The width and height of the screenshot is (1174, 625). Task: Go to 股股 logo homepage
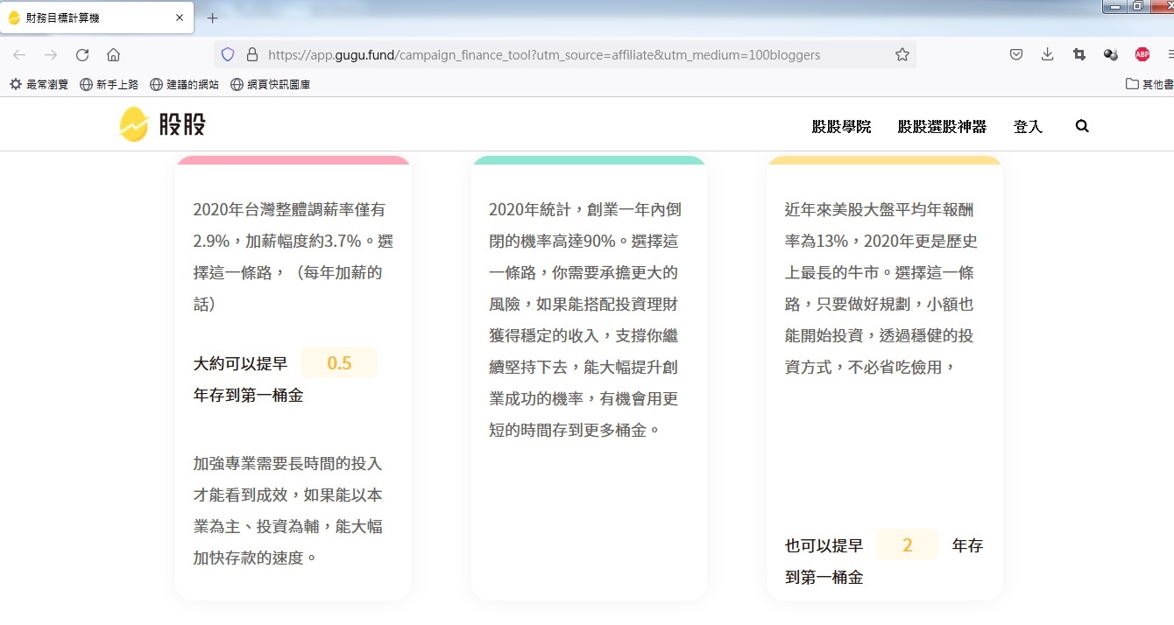point(162,124)
